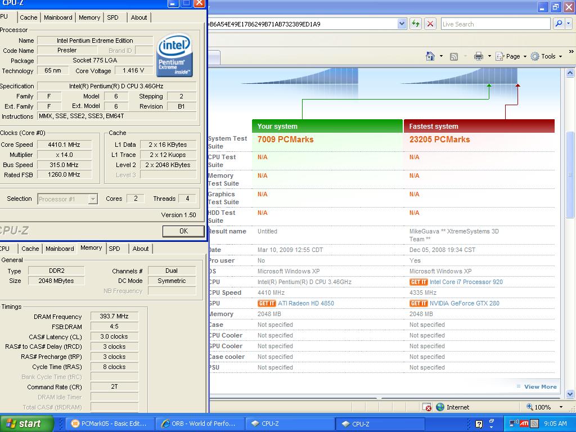576x432 pixels.
Task: Click the taskbar clock 9:05 AM
Action: pos(555,424)
